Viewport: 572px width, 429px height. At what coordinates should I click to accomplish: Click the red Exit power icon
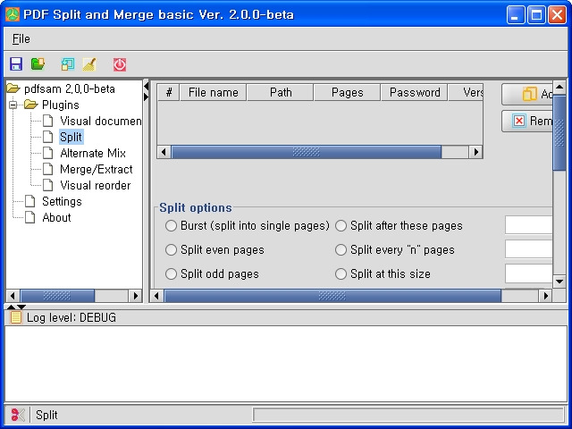tap(120, 64)
